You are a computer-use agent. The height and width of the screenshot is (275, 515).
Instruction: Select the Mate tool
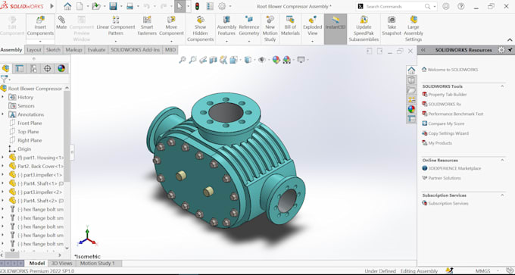pyautogui.click(x=61, y=23)
